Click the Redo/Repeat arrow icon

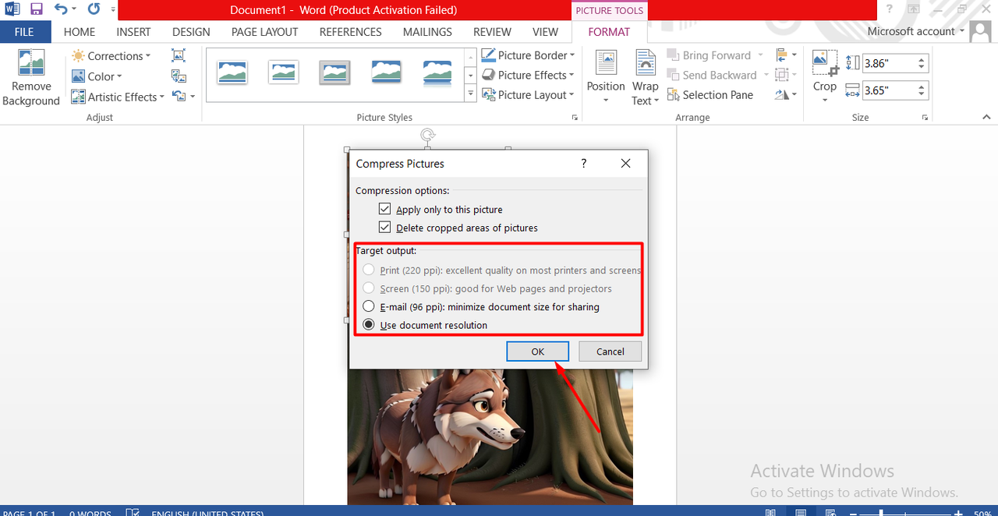point(94,10)
